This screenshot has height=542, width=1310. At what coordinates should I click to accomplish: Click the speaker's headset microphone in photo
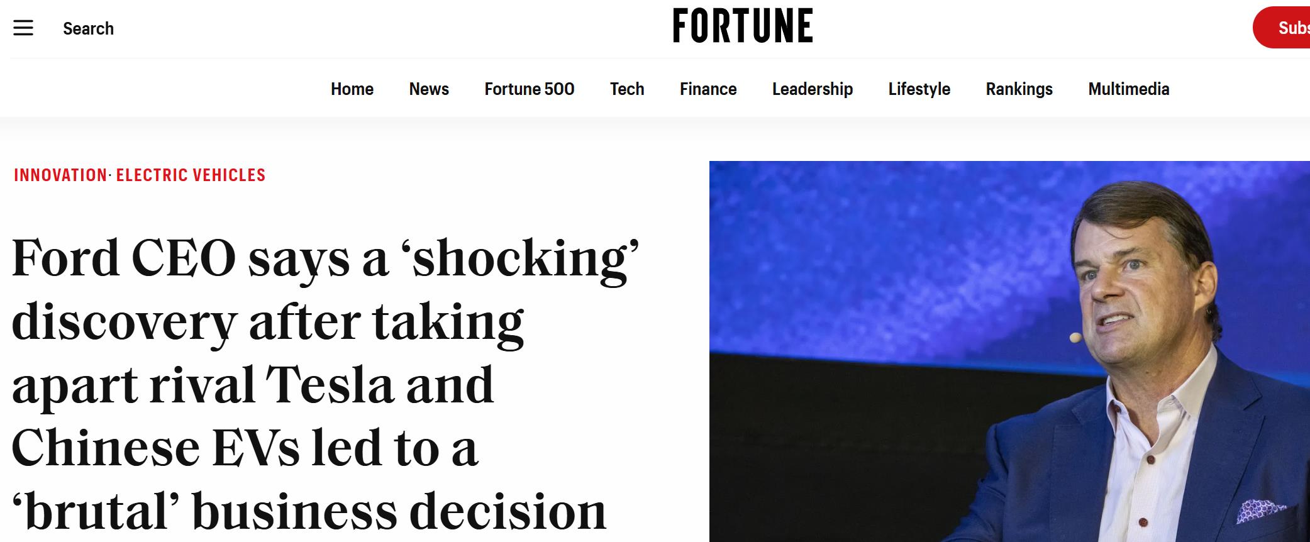(1075, 338)
